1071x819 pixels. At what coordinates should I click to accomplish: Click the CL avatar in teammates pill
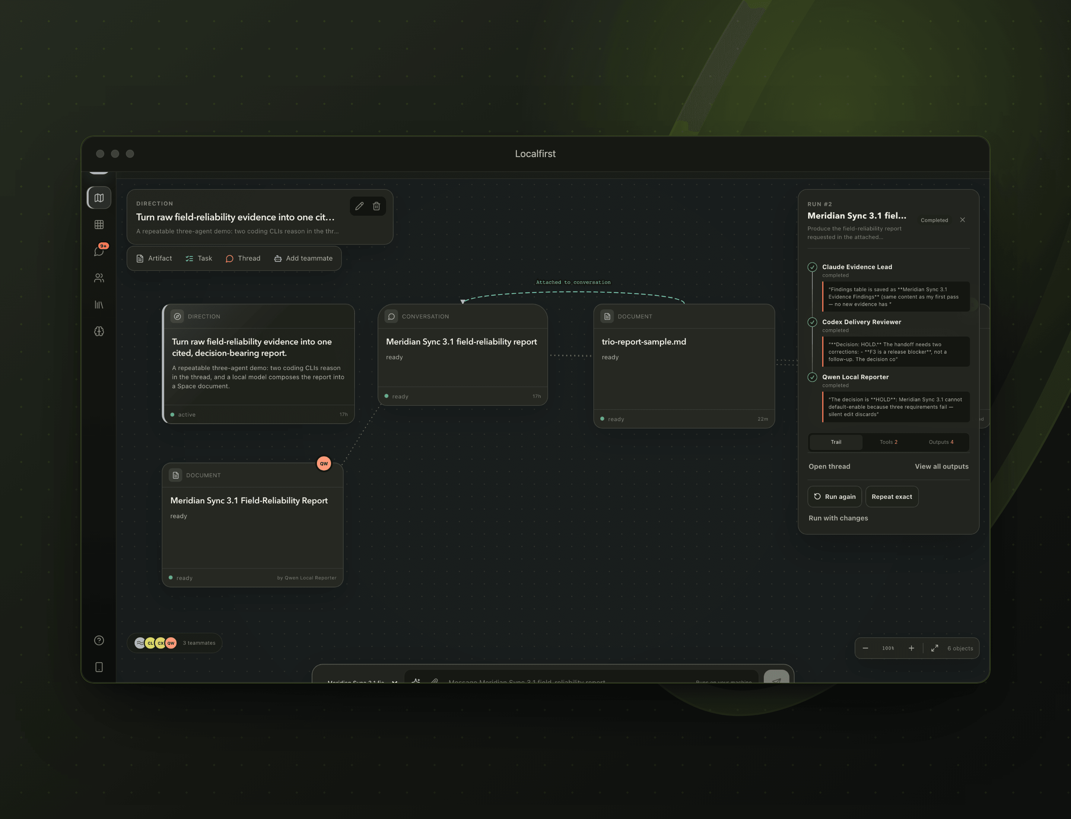point(150,643)
